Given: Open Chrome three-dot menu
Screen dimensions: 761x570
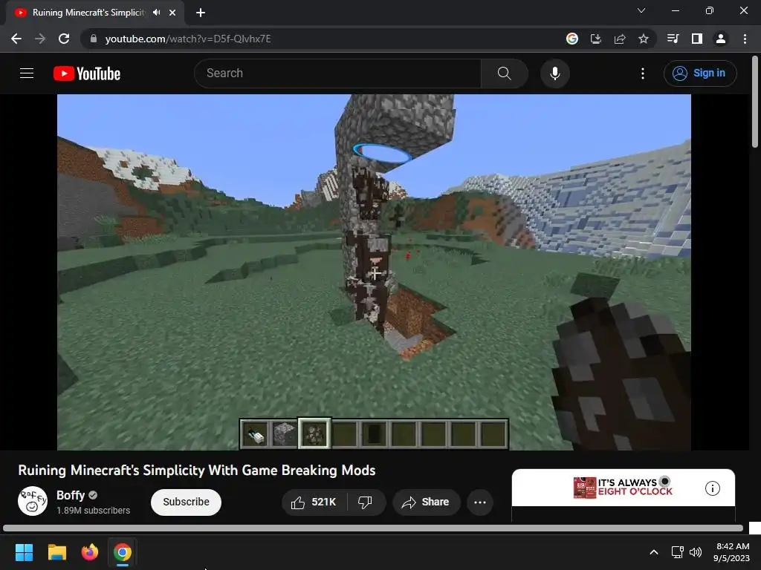Looking at the screenshot, I should click(745, 39).
